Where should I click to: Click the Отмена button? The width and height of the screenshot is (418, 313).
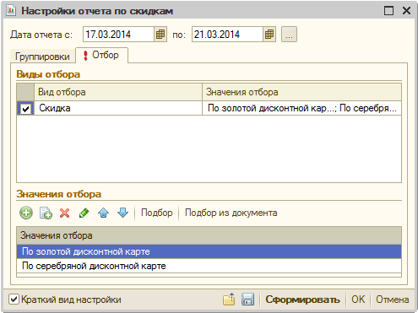click(393, 300)
